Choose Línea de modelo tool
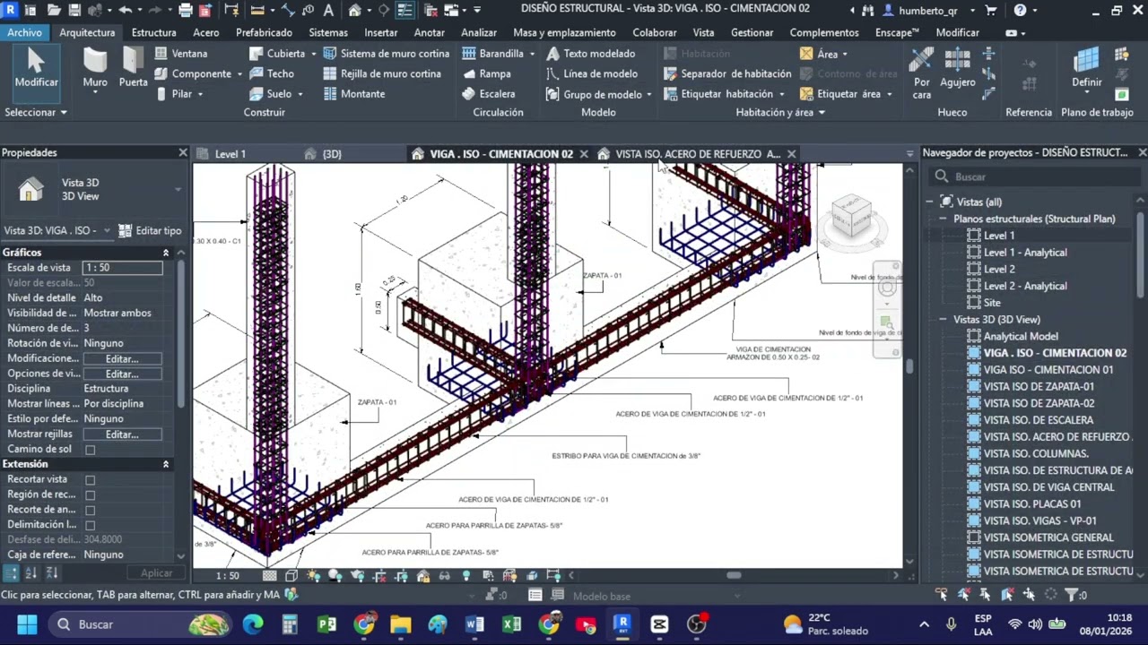This screenshot has width=1148, height=645. coord(591,73)
